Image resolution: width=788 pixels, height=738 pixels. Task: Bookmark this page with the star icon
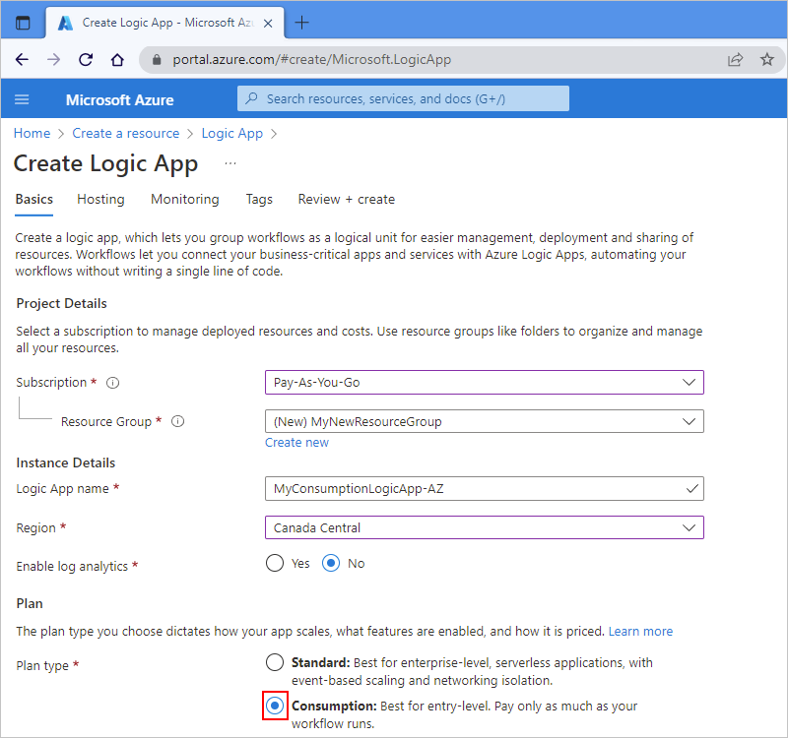766,59
